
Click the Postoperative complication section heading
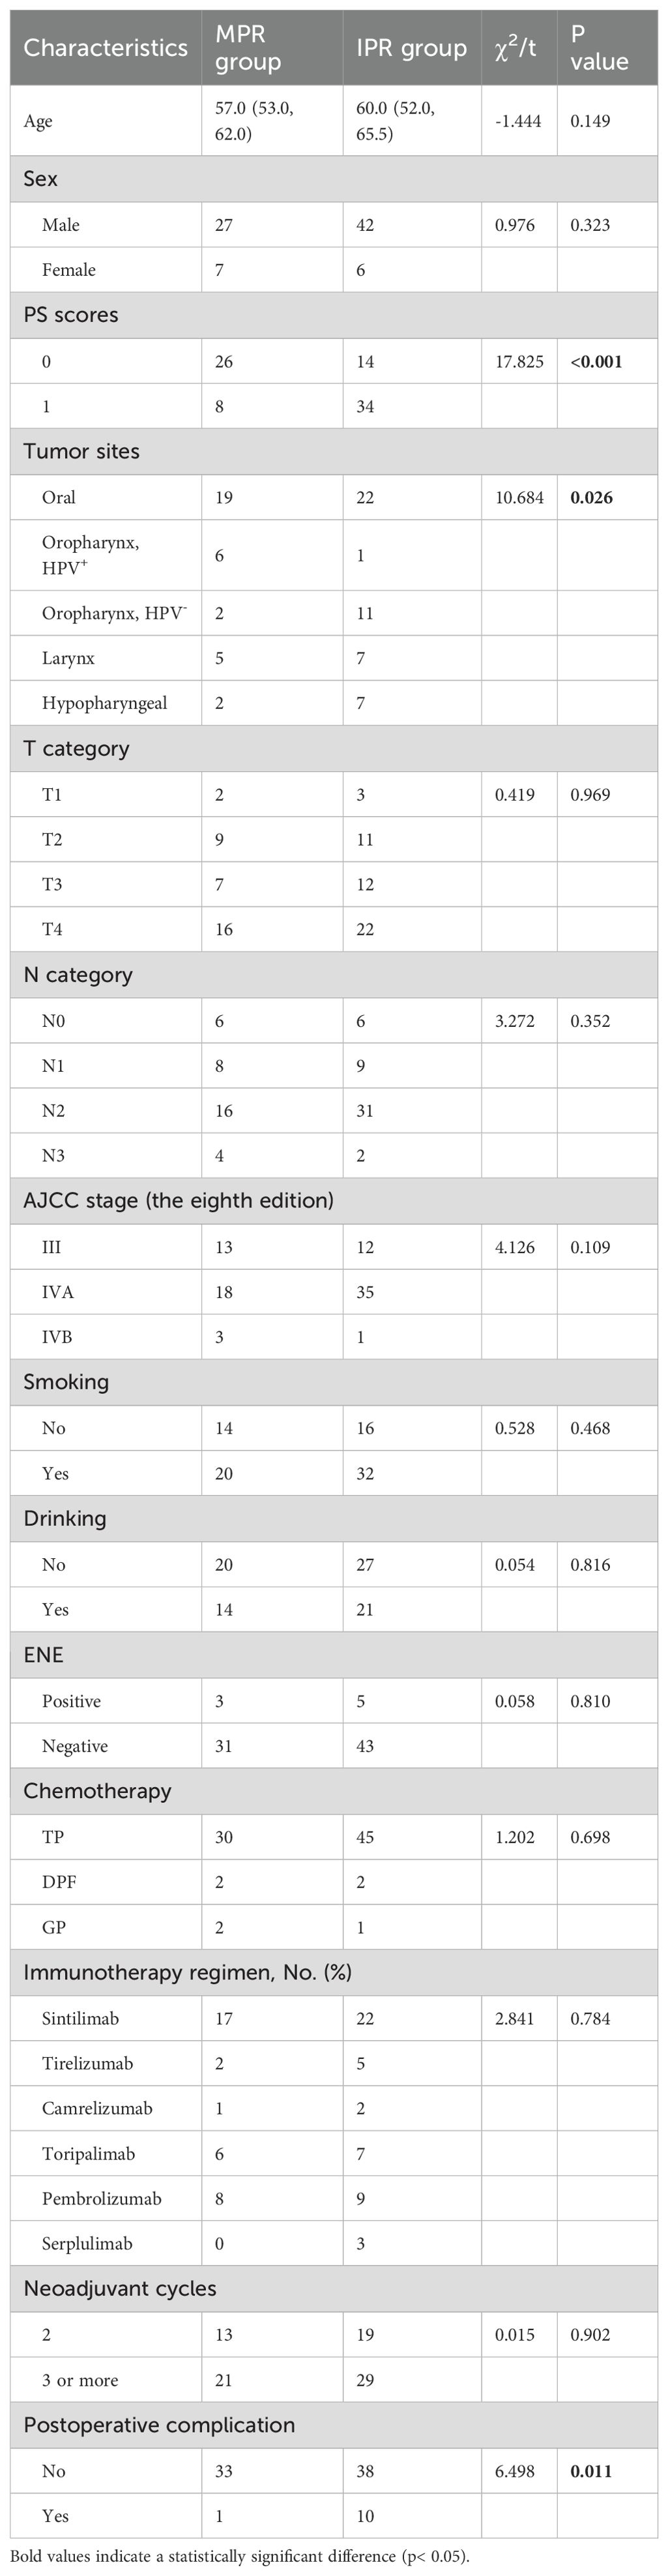point(159,2425)
